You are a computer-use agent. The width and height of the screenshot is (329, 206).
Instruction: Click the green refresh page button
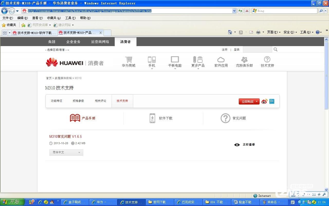(240, 11)
